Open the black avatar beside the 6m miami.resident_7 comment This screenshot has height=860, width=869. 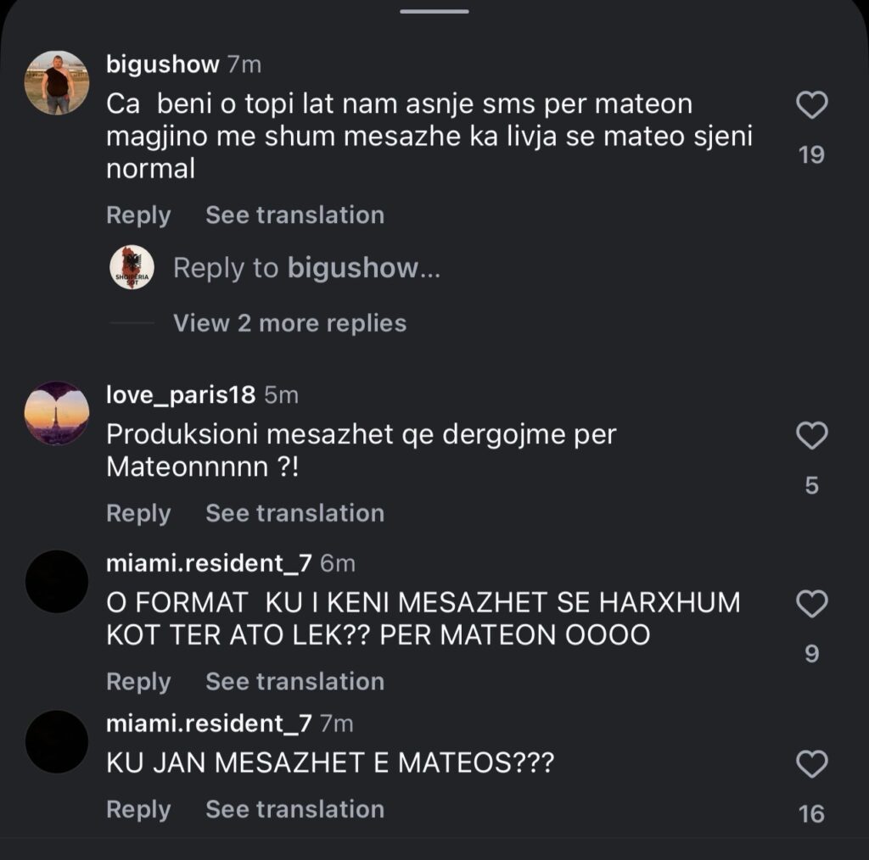click(57, 581)
